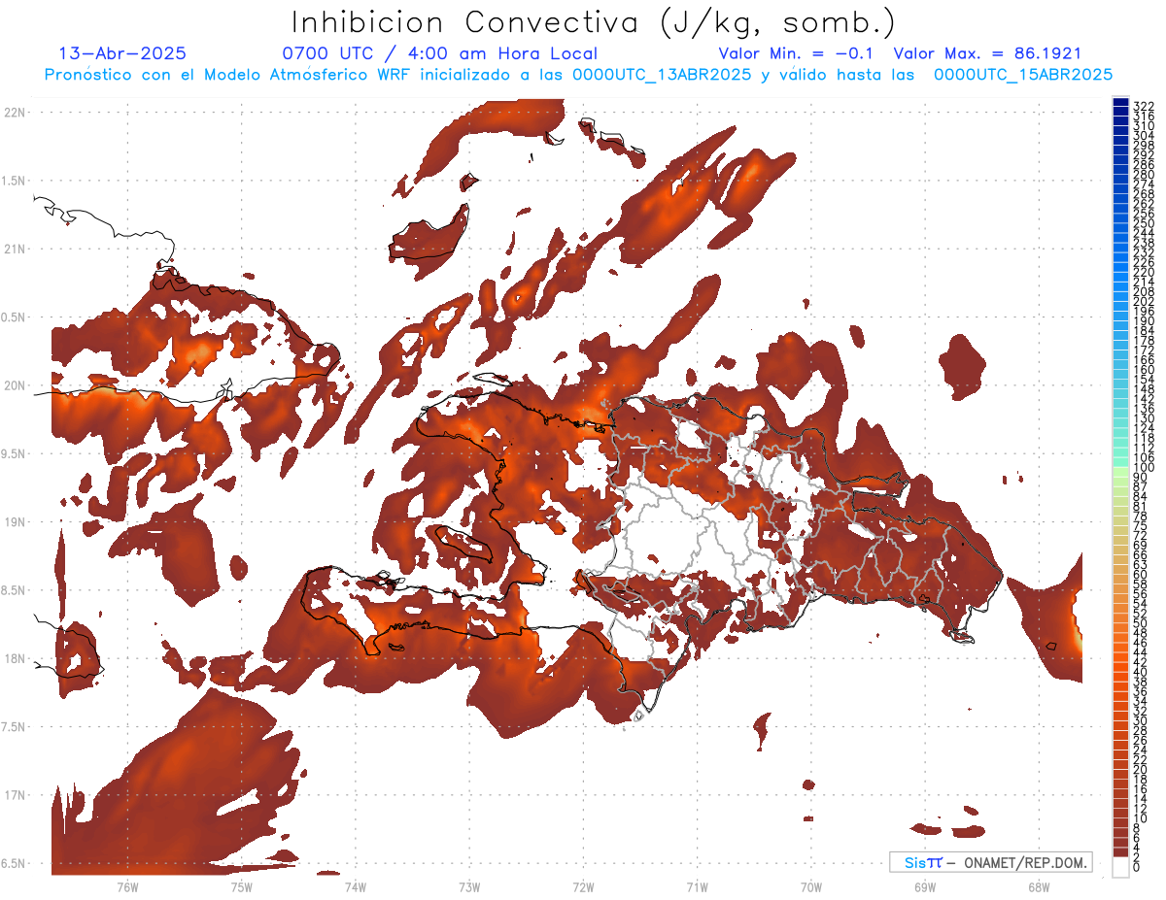
Task: Click the 'Pronóstico con el Modelo Atmosférico WRF' caption
Action: [x=229, y=75]
